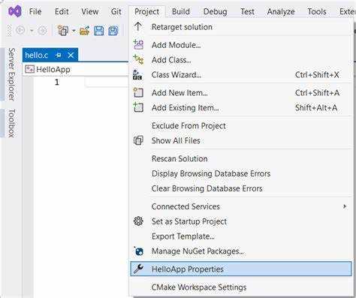
Task: Choose Export Template...
Action: click(241, 236)
